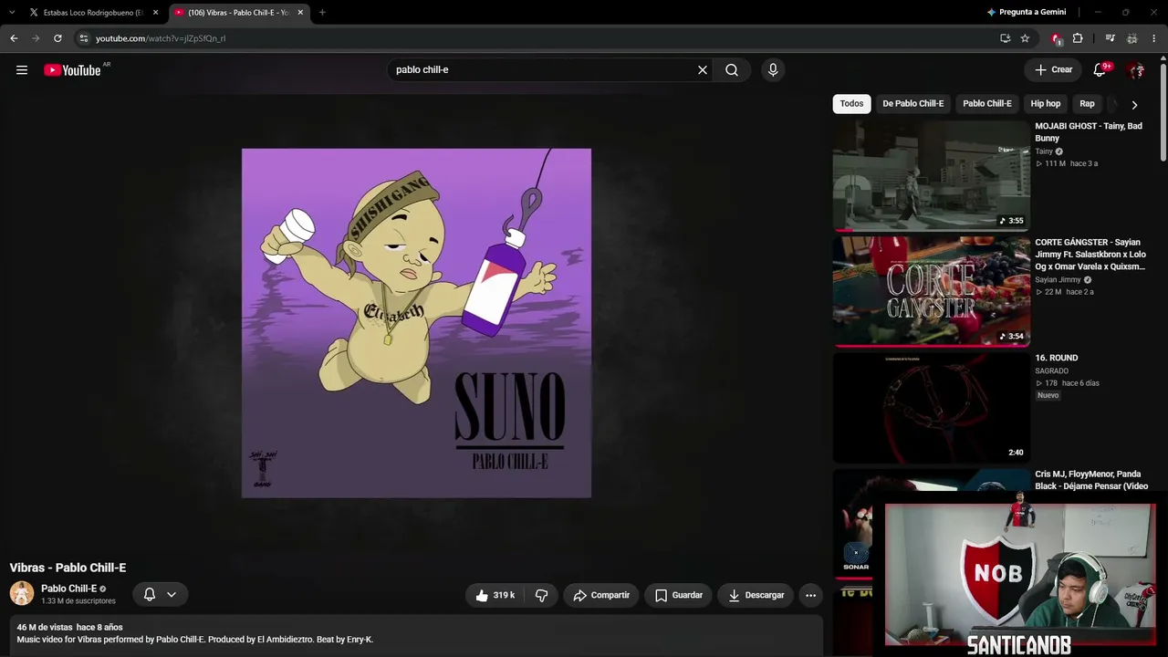The height and width of the screenshot is (657, 1168).
Task: Open the Sayian Jimmy channel name
Action: click(x=1058, y=280)
